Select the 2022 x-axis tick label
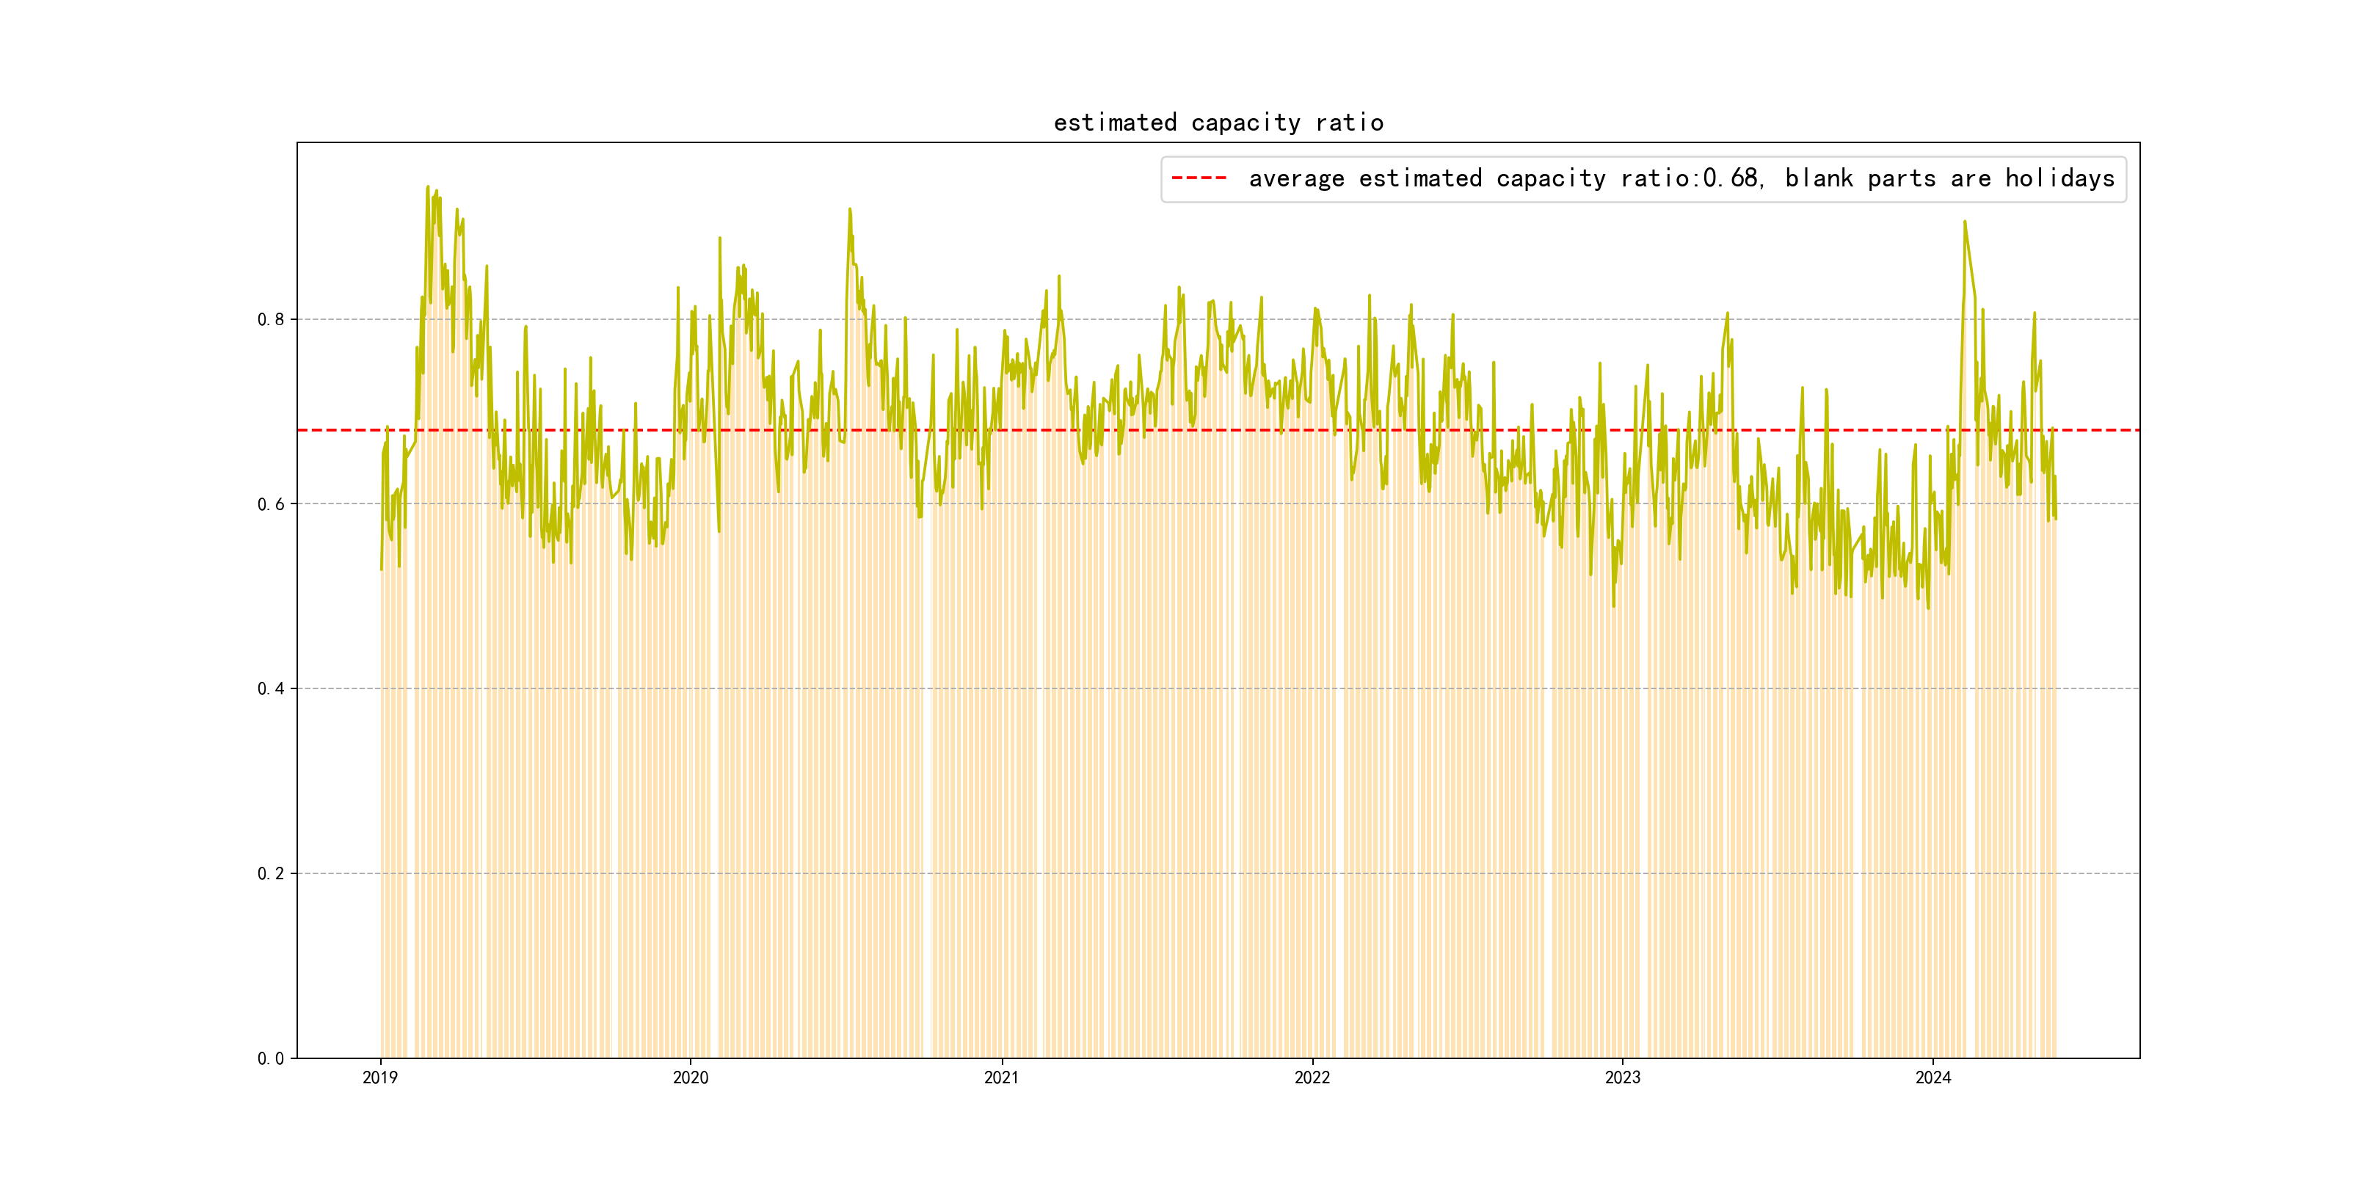Image resolution: width=2378 pixels, height=1189 pixels. click(1312, 1078)
